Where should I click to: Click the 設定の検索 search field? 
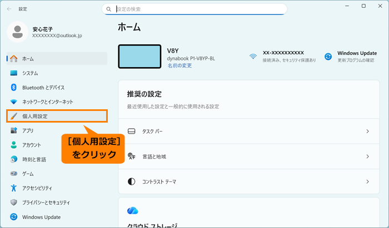tap(194, 9)
